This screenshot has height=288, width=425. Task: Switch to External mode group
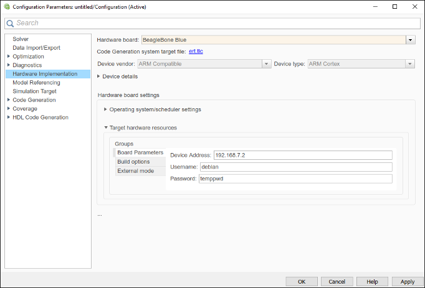click(135, 171)
